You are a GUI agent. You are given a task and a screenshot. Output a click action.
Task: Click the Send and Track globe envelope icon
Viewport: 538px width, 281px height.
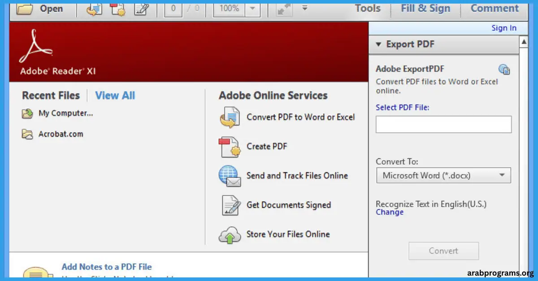[x=230, y=176]
